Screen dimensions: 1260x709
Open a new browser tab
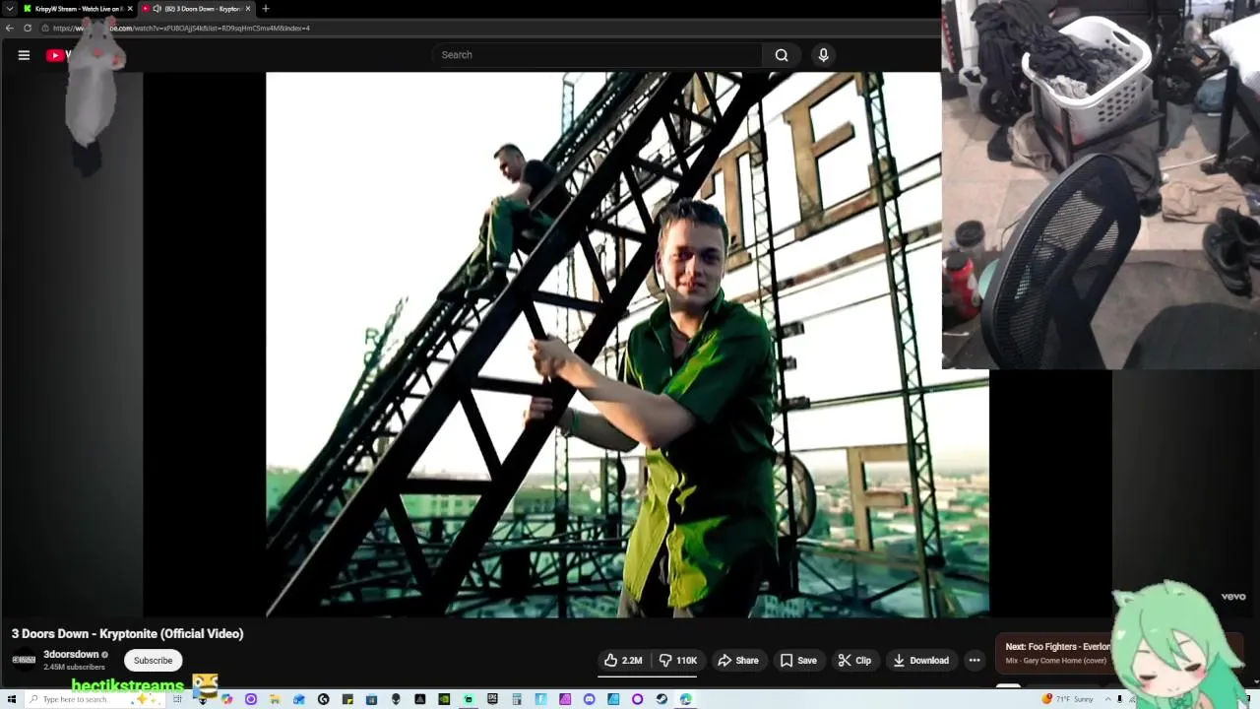point(265,9)
